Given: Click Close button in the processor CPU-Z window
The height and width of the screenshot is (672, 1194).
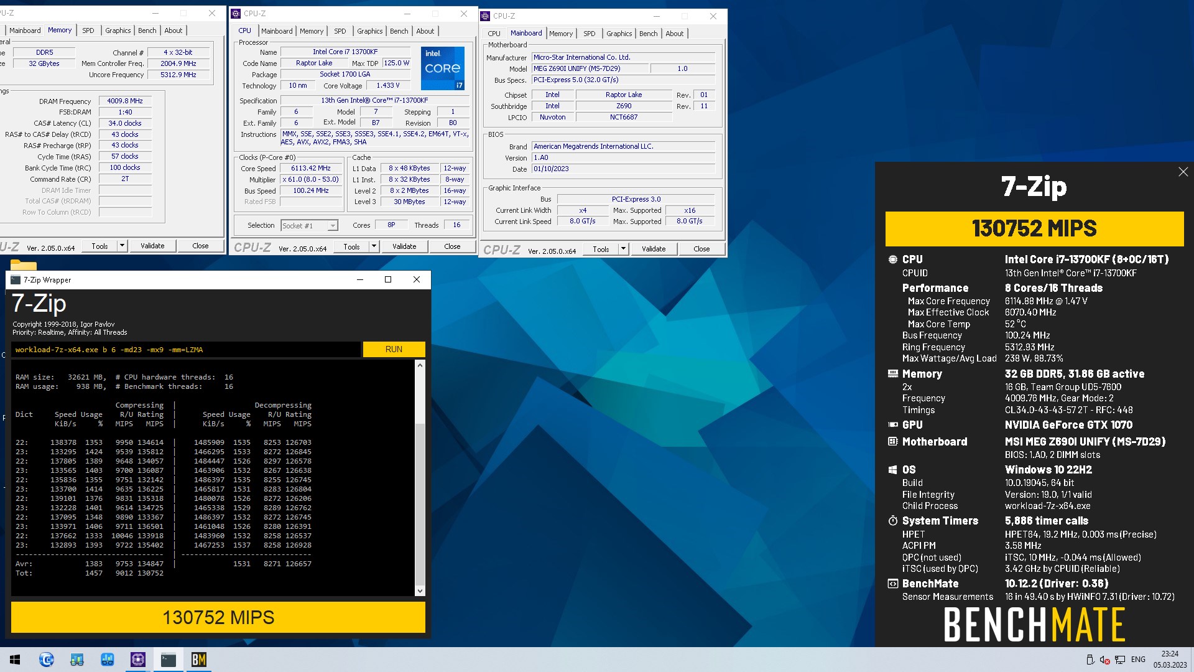Looking at the screenshot, I should tap(452, 246).
